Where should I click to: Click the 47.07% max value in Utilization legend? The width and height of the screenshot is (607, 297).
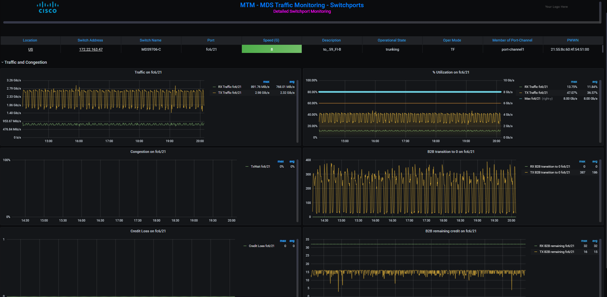click(572, 93)
